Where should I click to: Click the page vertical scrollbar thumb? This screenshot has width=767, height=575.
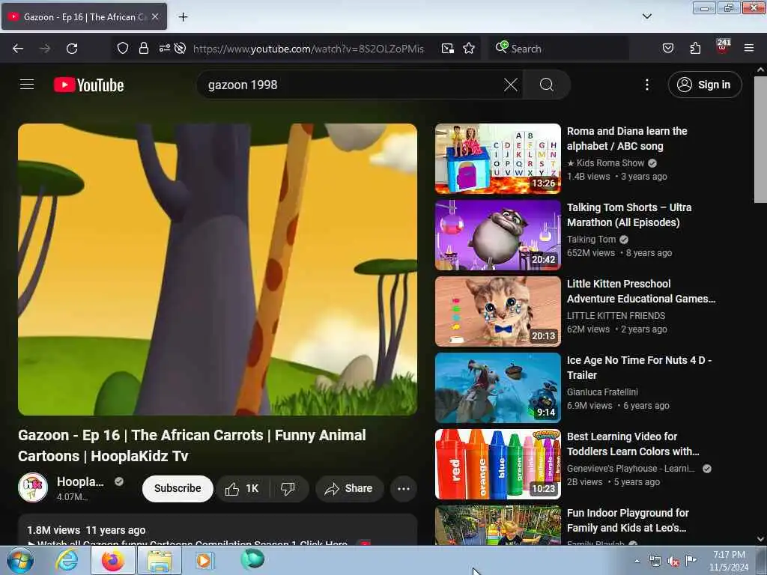pyautogui.click(x=760, y=139)
